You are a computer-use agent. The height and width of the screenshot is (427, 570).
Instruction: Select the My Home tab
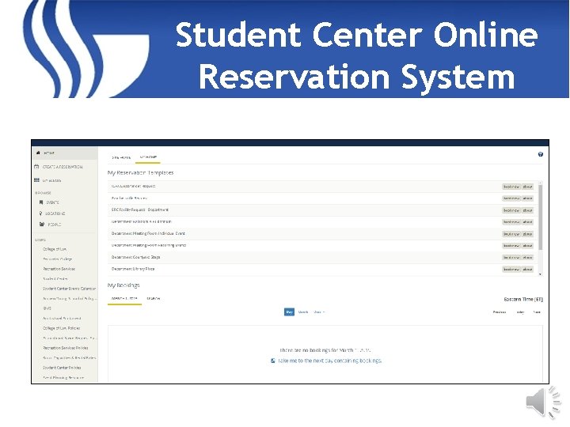pos(148,157)
